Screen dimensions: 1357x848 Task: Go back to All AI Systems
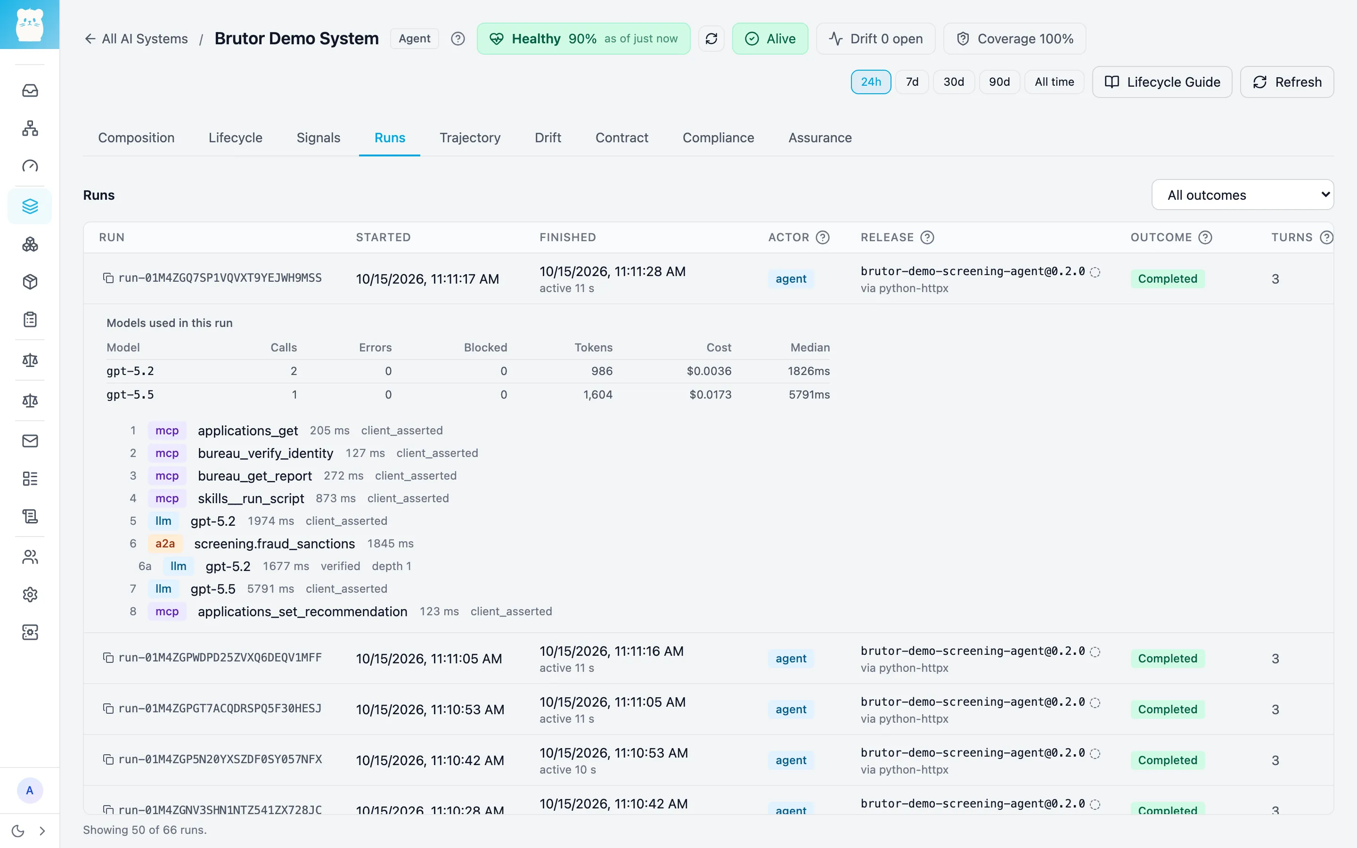coord(136,39)
